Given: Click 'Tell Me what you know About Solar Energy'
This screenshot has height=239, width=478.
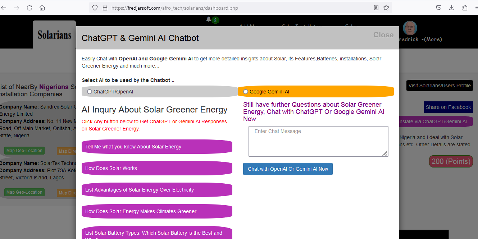Looking at the screenshot, I should [x=157, y=147].
